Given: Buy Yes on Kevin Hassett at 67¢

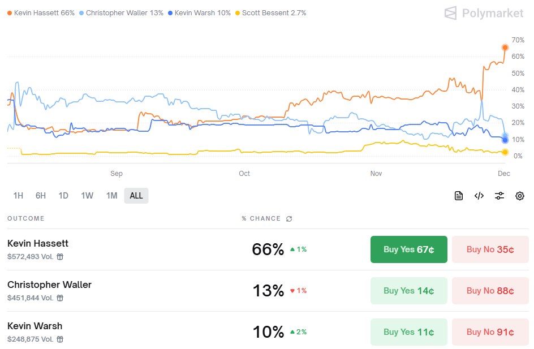Looking at the screenshot, I should 408,249.
